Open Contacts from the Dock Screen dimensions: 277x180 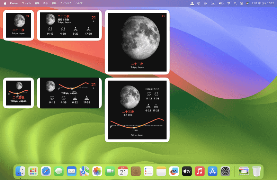136,171
